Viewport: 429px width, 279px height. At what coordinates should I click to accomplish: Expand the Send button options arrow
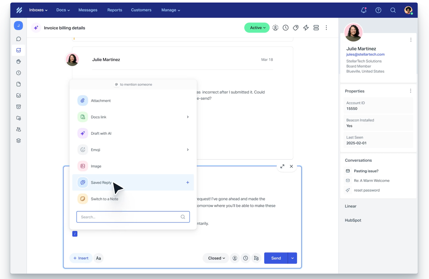(292, 258)
